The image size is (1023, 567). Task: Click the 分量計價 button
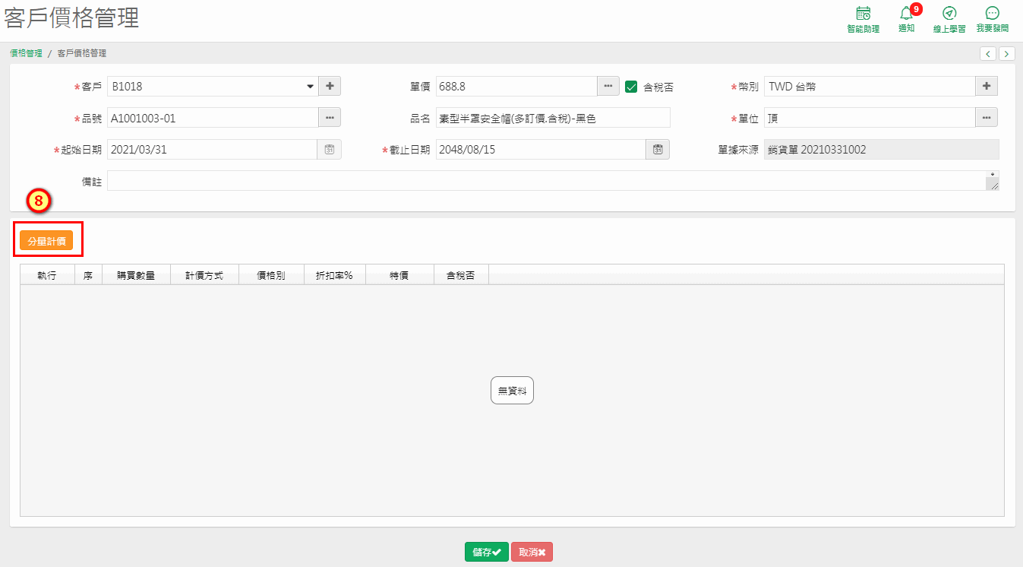pos(46,241)
